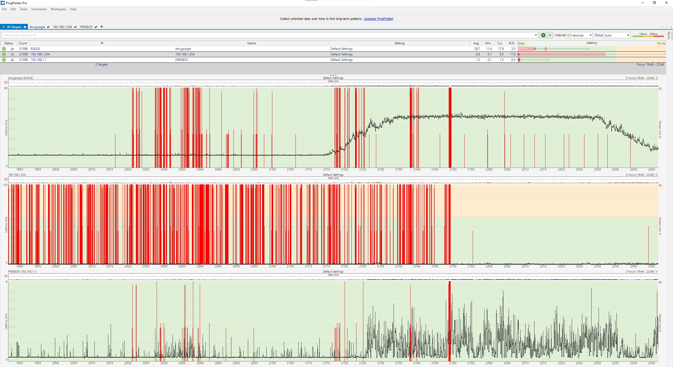Open the Summaries menu
Screen dimensions: 673x367
pyautogui.click(x=39, y=9)
